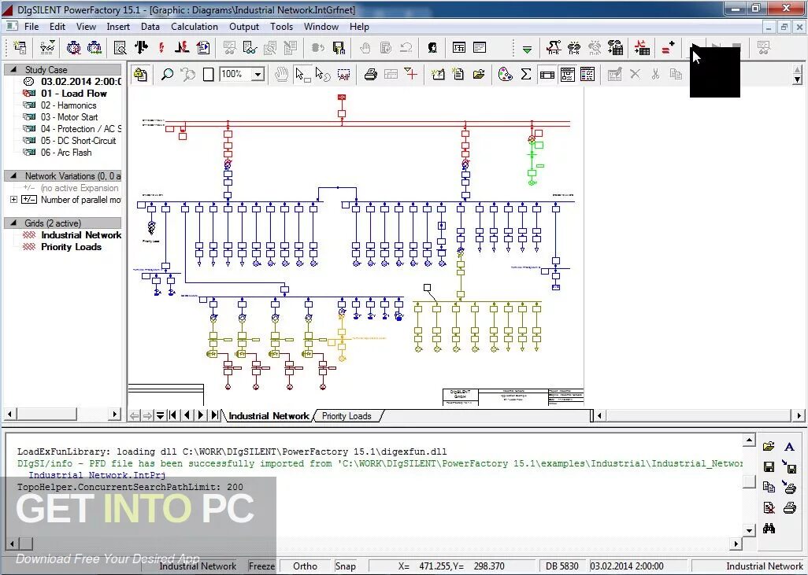Image resolution: width=808 pixels, height=575 pixels.
Task: Open the colour palette colouring icon
Action: pyautogui.click(x=505, y=75)
